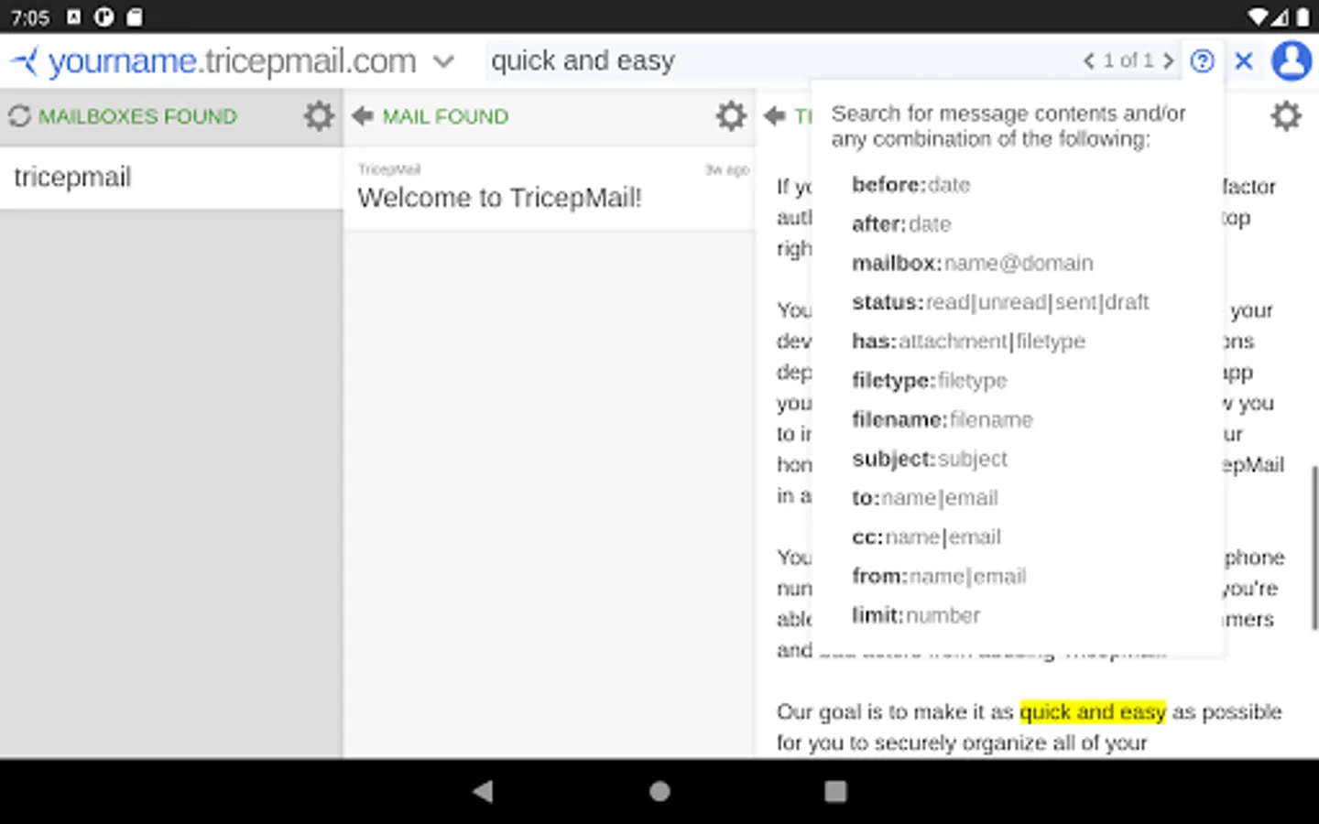
Task: Open the user account avatar
Action: pyautogui.click(x=1292, y=60)
